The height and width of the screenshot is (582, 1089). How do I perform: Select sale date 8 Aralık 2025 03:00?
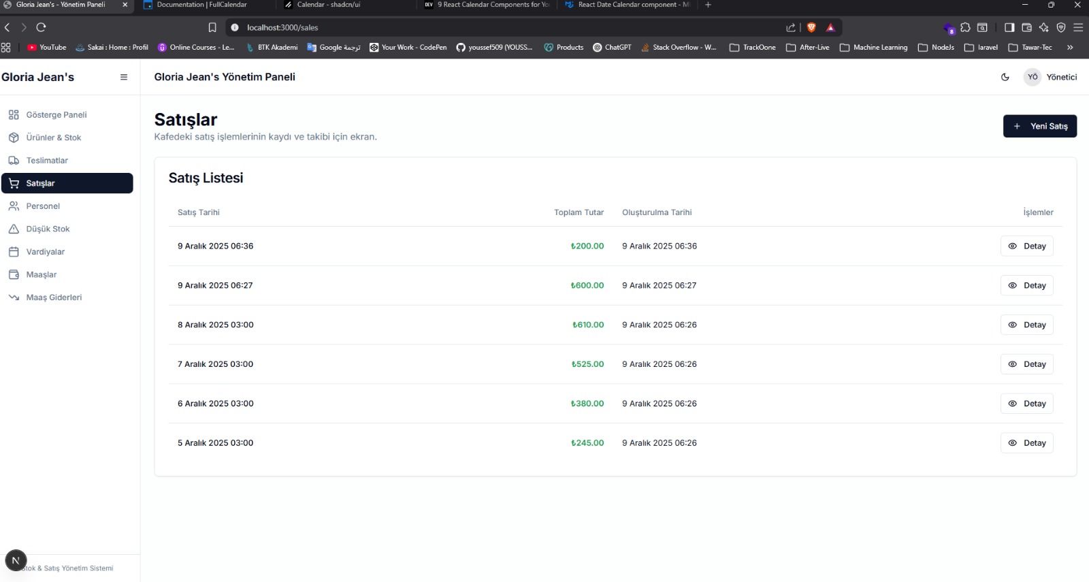tap(215, 325)
